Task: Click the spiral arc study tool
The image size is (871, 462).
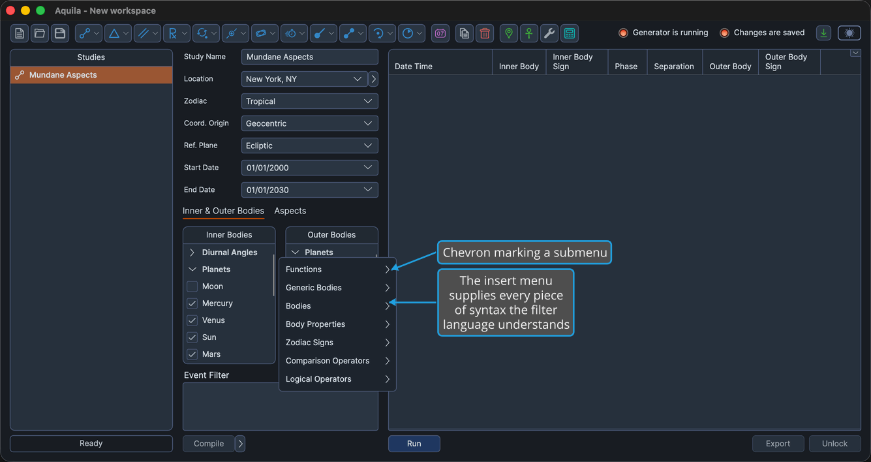Action: pyautogui.click(x=382, y=33)
